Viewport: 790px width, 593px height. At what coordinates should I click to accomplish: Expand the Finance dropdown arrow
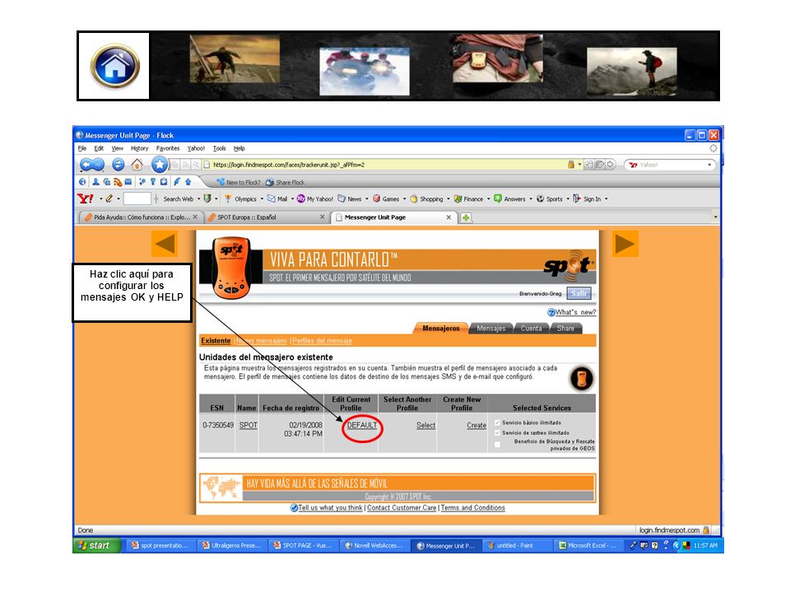[x=488, y=198]
